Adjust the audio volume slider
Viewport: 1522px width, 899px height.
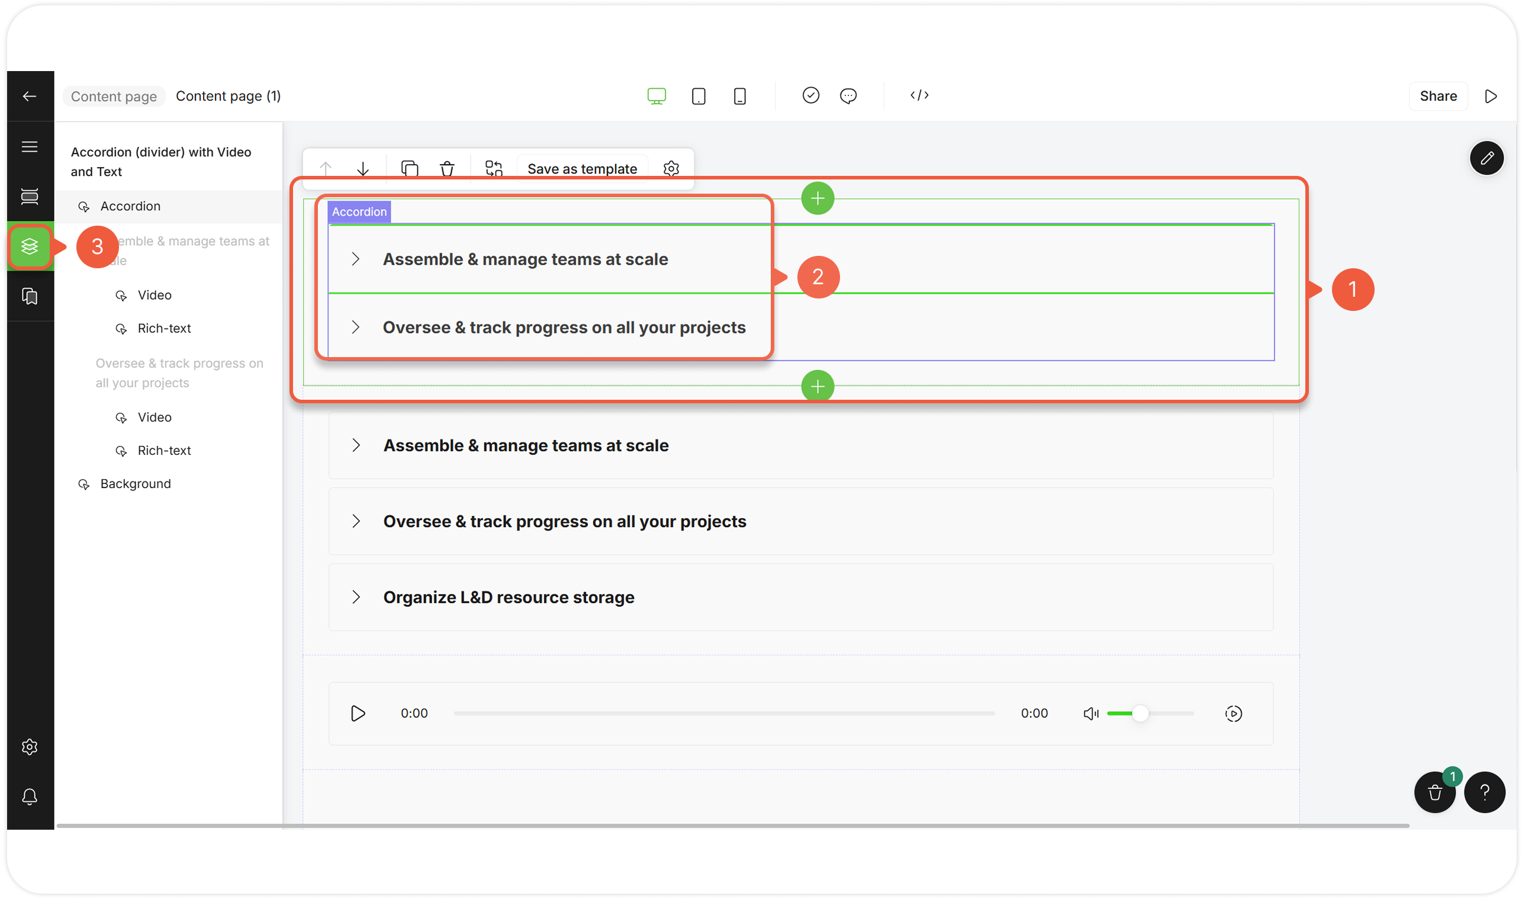point(1140,714)
